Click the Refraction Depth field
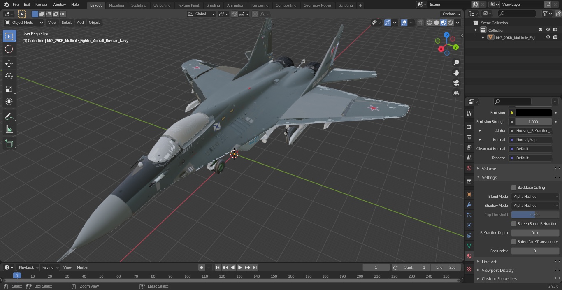The width and height of the screenshot is (562, 290). click(535, 233)
